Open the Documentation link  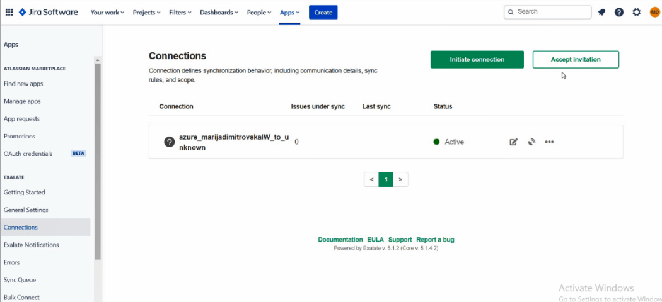pyautogui.click(x=340, y=240)
